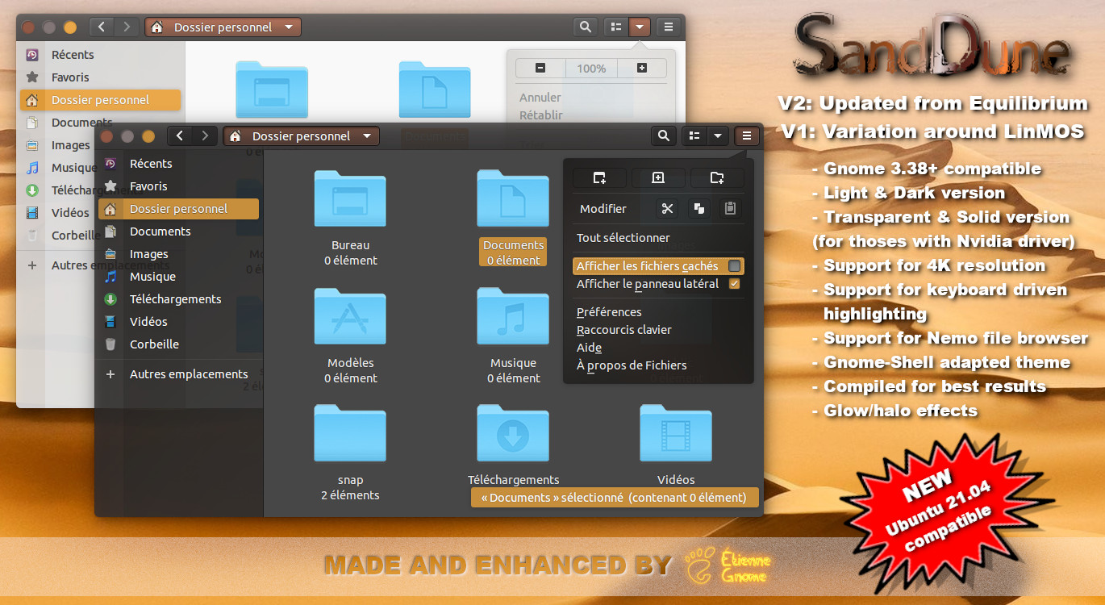Go back in the dark window
The image size is (1105, 605).
180,136
